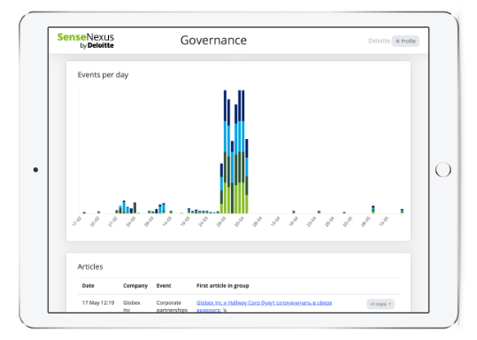The width and height of the screenshot is (477, 340).
Task: Click the Company column header
Action: tap(135, 285)
